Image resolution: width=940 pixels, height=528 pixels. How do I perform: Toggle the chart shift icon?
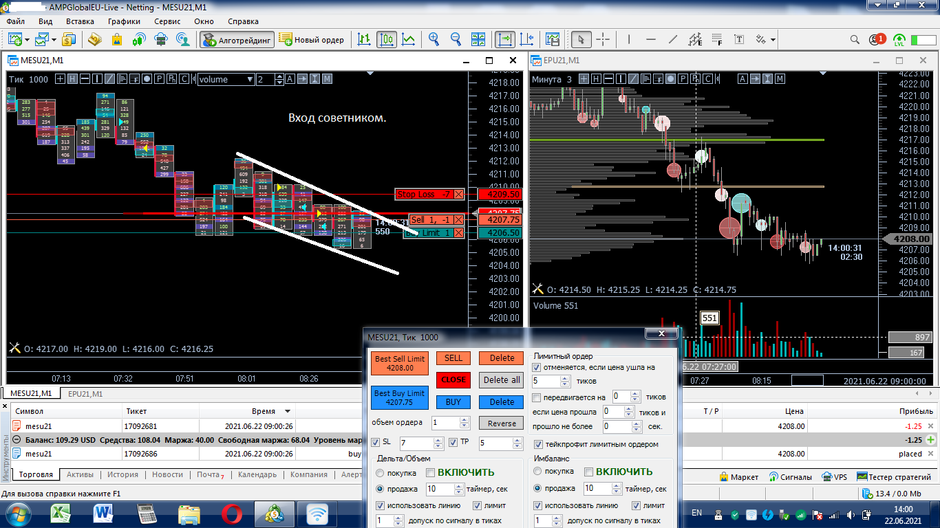click(x=528, y=40)
